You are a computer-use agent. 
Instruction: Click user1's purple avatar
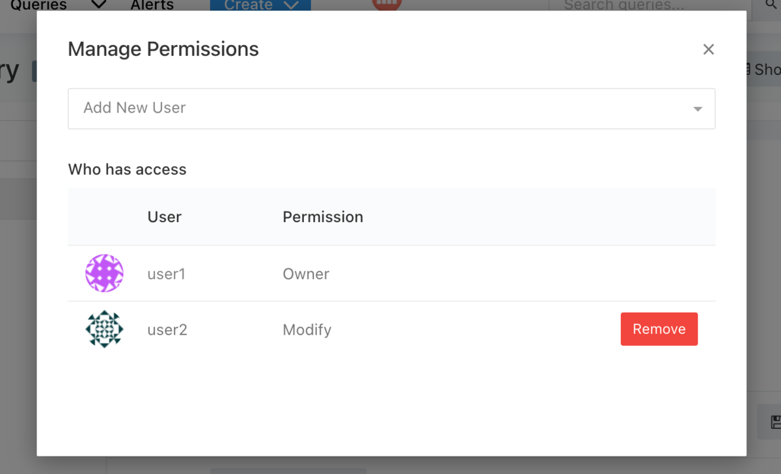click(x=104, y=273)
